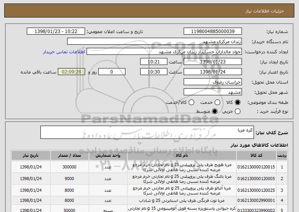Click the مربا آلبالو product name cell
The height and width of the screenshot is (212, 299).
pos(182,191)
